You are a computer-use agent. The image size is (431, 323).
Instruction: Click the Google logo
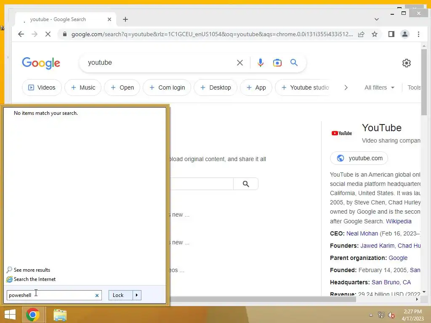[x=41, y=63]
